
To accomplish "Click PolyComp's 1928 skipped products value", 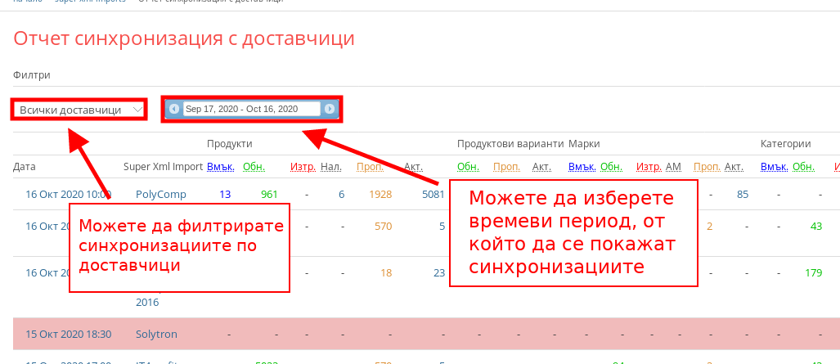I will coord(381,195).
